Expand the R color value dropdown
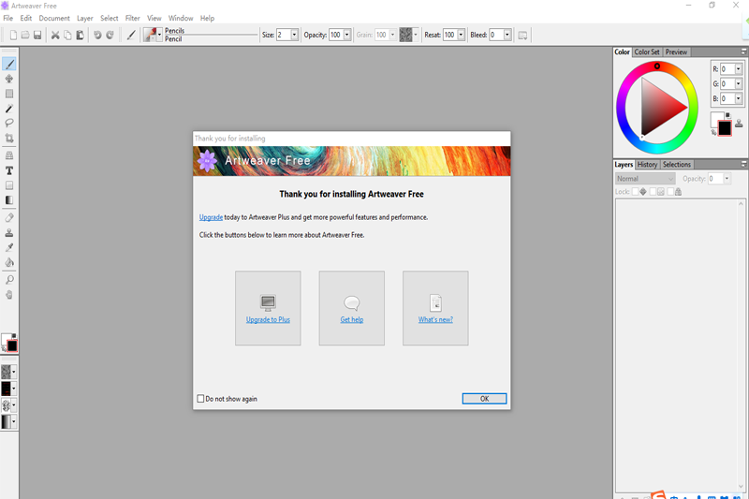Screen dimensions: 749x499 (738, 69)
